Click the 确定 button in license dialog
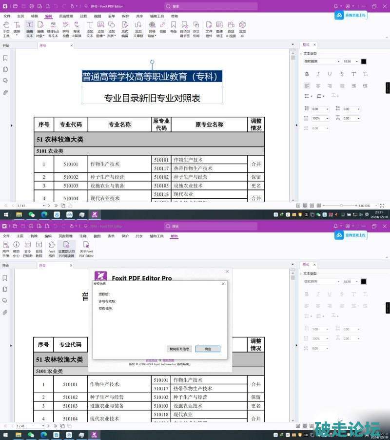The width and height of the screenshot is (390, 440). (208, 349)
